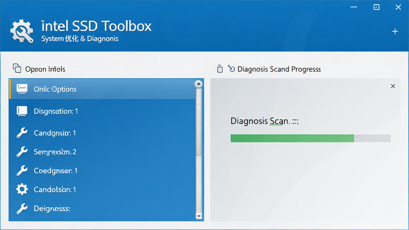This screenshot has width=409, height=230.
Task: Close the Intel SSD Toolbox window
Action: [x=398, y=7]
